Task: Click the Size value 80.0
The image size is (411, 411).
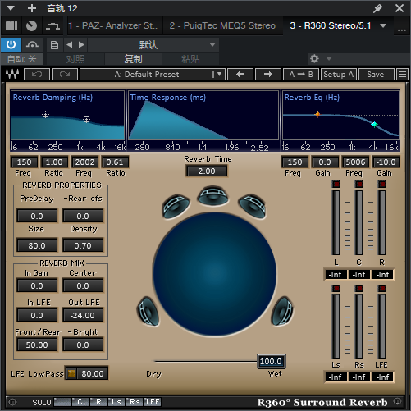Action: pyautogui.click(x=37, y=245)
